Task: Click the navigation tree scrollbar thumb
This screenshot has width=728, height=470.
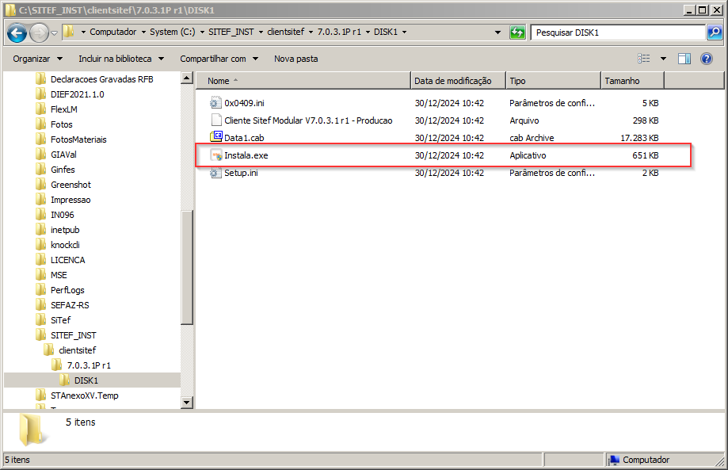Action: coord(187,268)
